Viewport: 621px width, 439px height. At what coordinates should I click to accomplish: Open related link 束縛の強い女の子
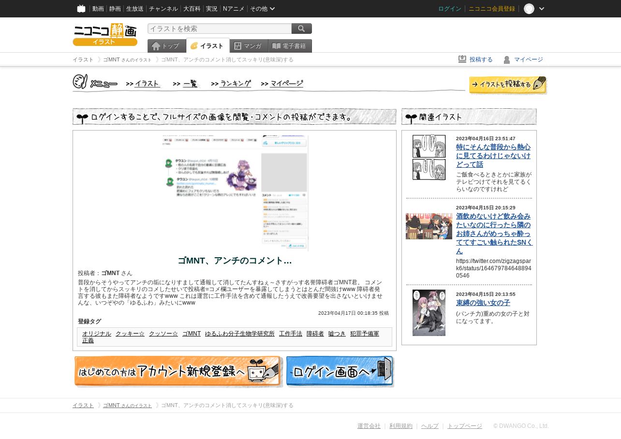(483, 303)
